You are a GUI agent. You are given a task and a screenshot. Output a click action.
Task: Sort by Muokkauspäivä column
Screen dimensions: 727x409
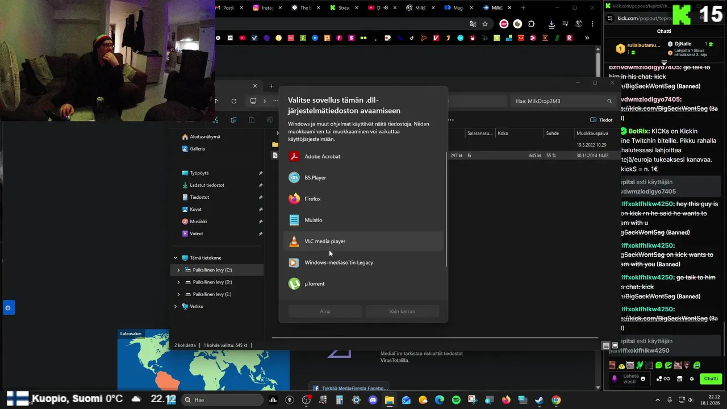click(x=592, y=133)
